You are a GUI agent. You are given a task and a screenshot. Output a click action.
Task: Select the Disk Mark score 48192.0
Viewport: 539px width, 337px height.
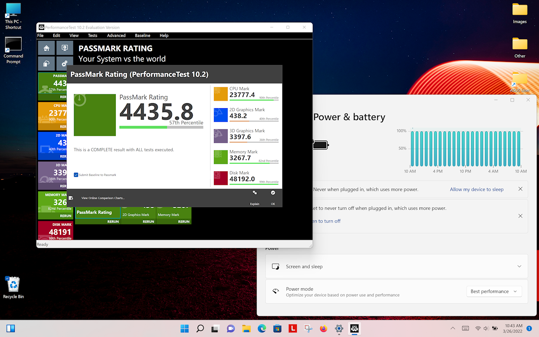[x=242, y=179]
